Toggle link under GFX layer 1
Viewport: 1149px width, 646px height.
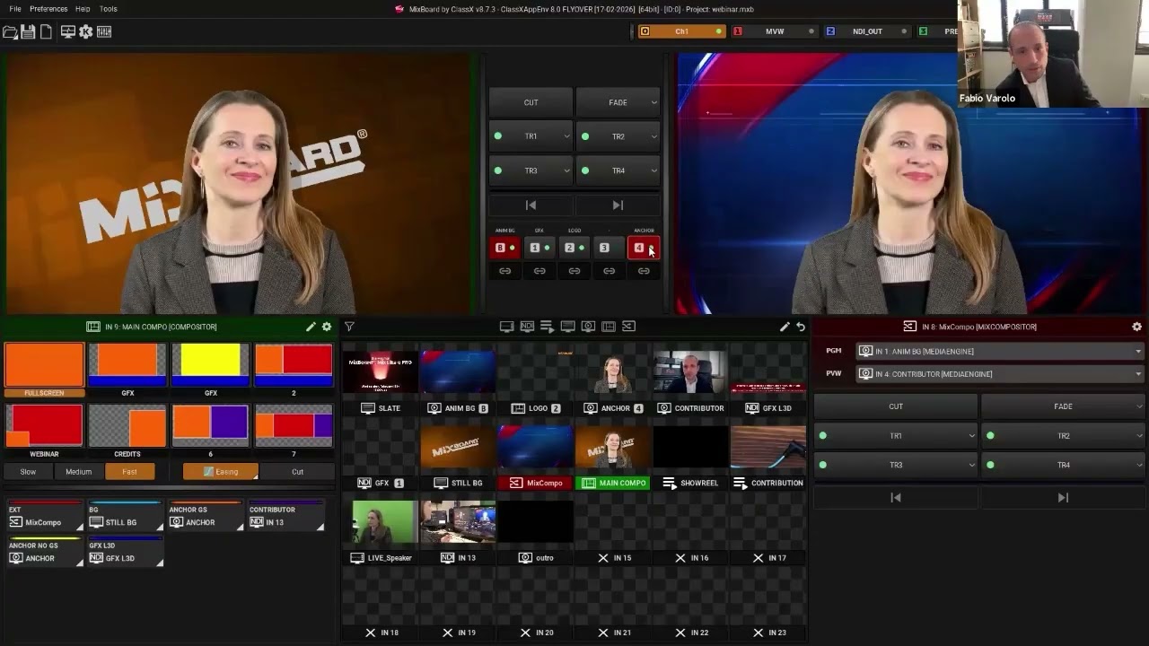539,271
